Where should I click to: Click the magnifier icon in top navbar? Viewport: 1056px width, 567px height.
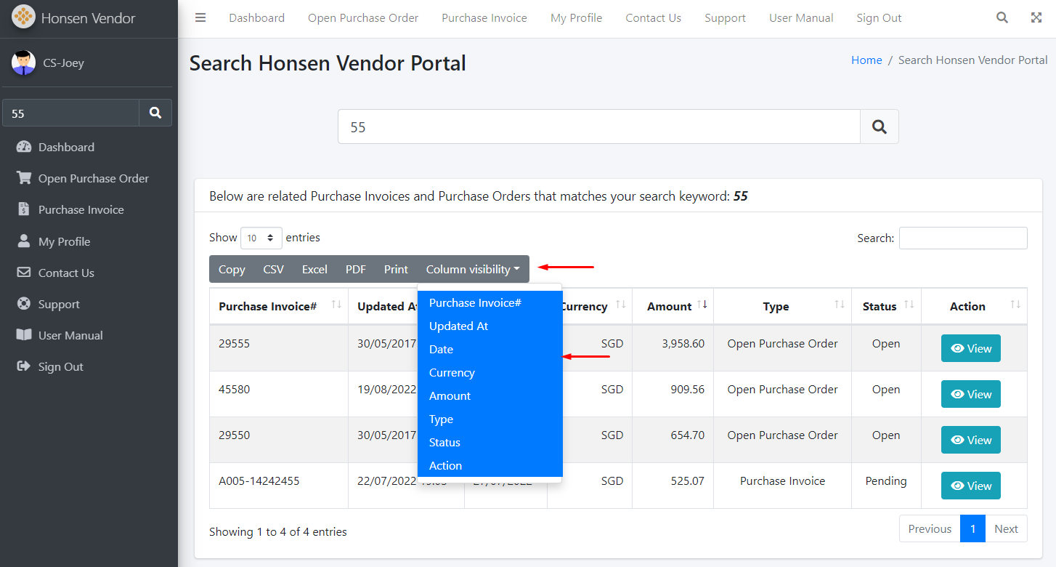pyautogui.click(x=1002, y=18)
